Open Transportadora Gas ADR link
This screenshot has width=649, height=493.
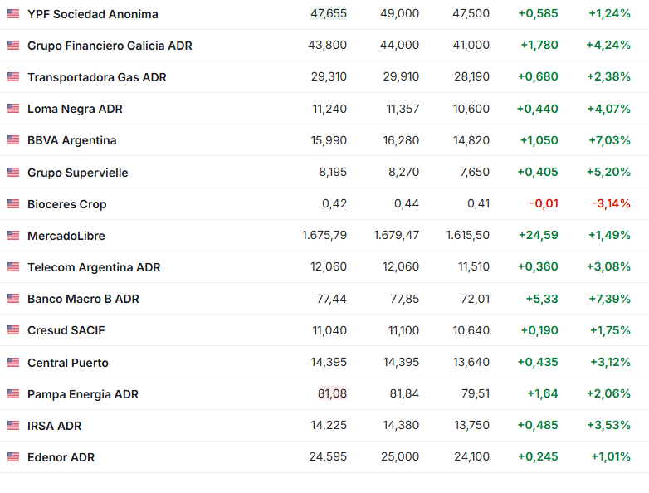pos(97,77)
